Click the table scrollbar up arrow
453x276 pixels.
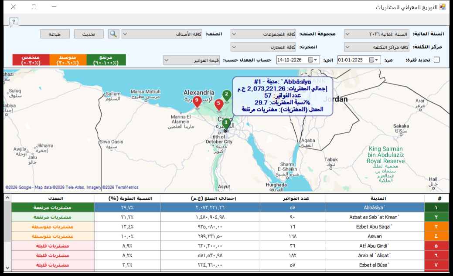click(x=7, y=198)
